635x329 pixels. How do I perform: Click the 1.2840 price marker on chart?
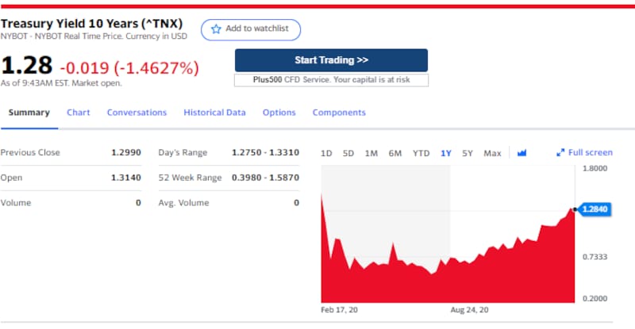pyautogui.click(x=595, y=209)
